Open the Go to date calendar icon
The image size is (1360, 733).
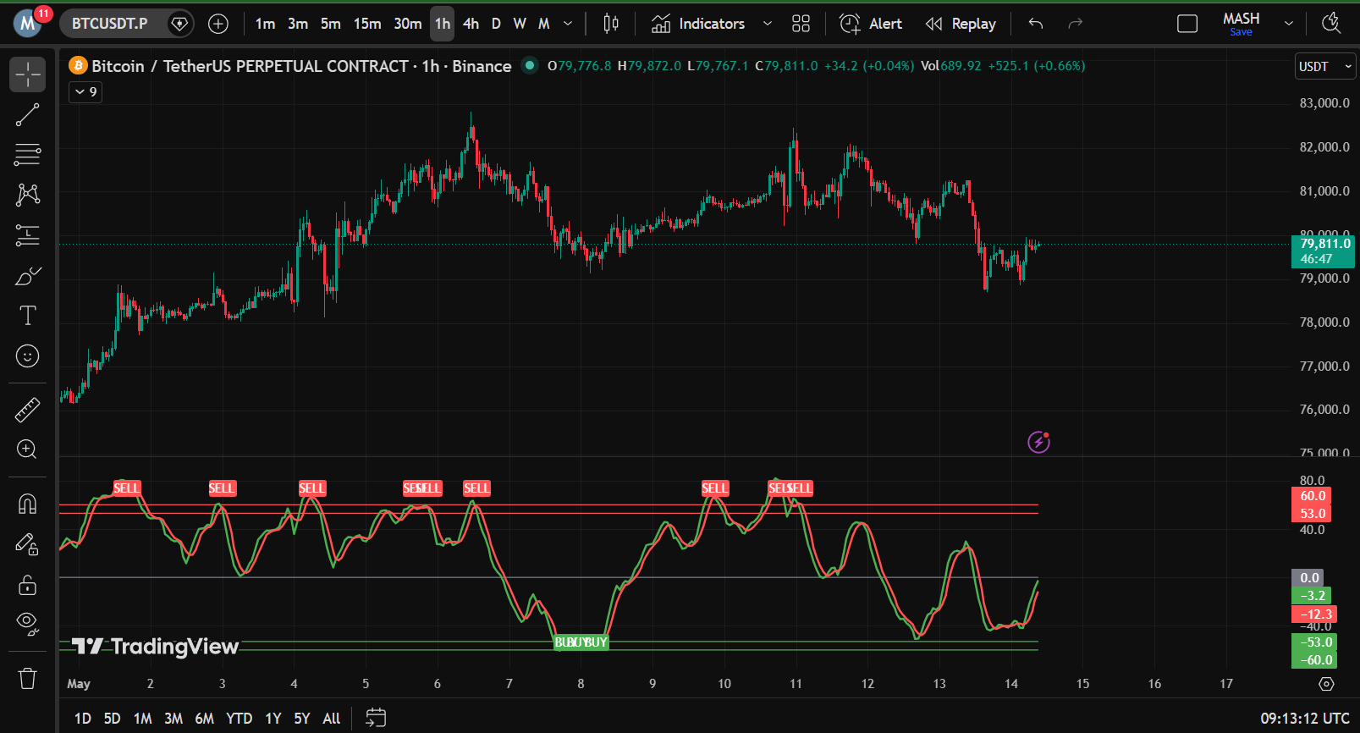(x=376, y=718)
